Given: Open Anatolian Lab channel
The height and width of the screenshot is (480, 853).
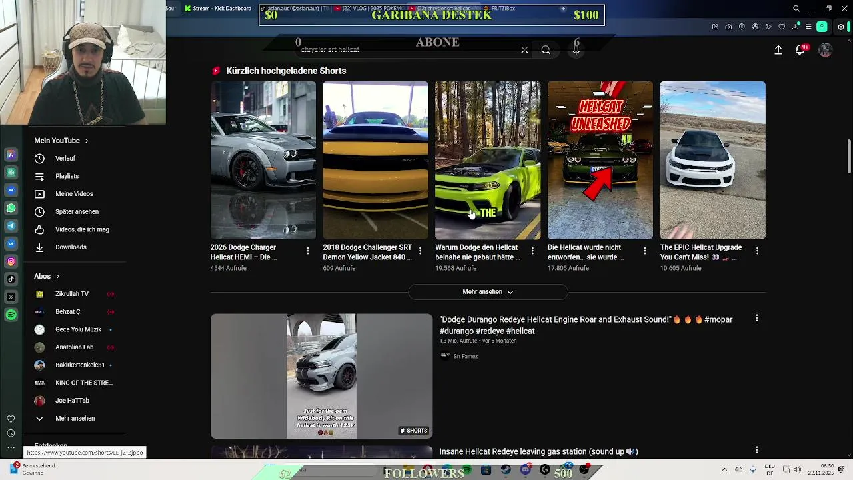Looking at the screenshot, I should (x=74, y=347).
